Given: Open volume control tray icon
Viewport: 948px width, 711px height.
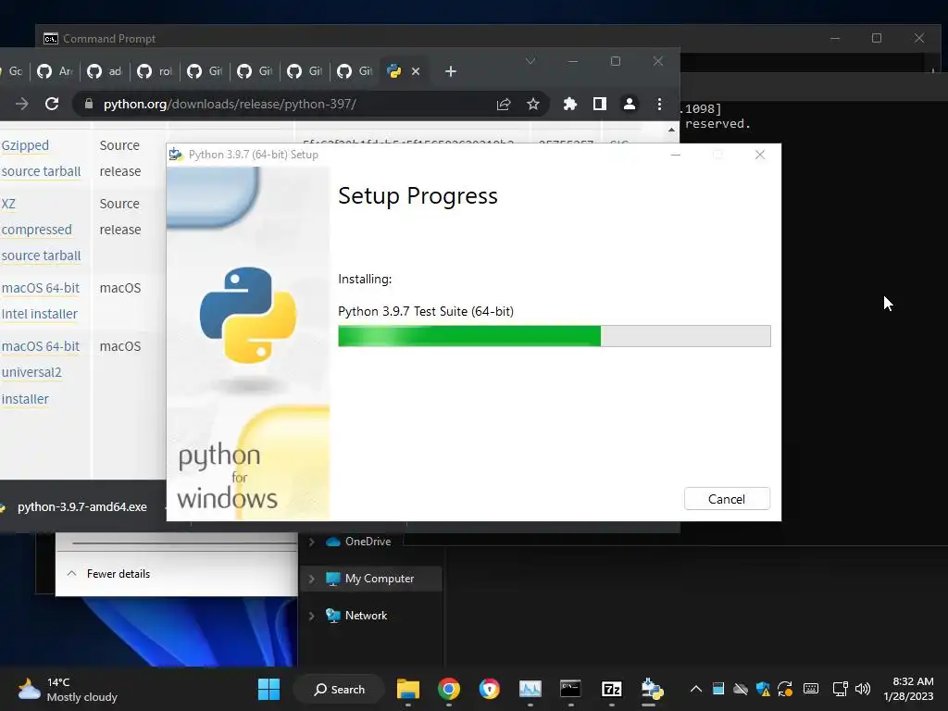Looking at the screenshot, I should point(863,689).
